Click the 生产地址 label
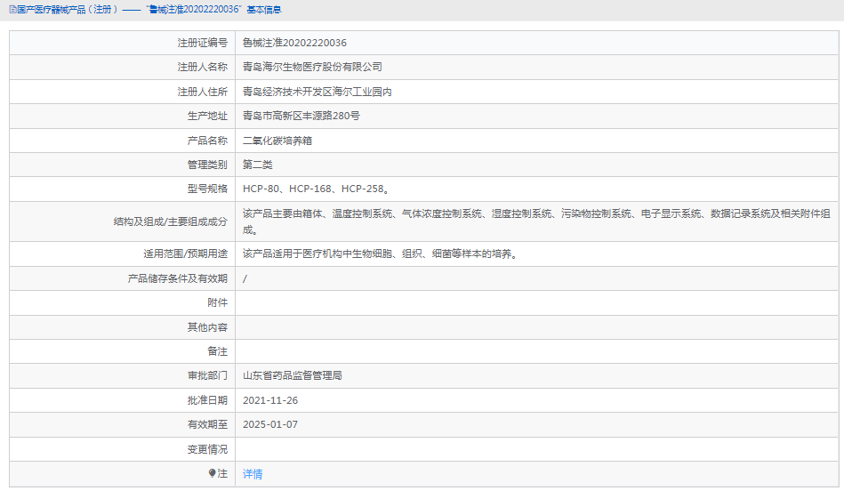 coord(207,116)
